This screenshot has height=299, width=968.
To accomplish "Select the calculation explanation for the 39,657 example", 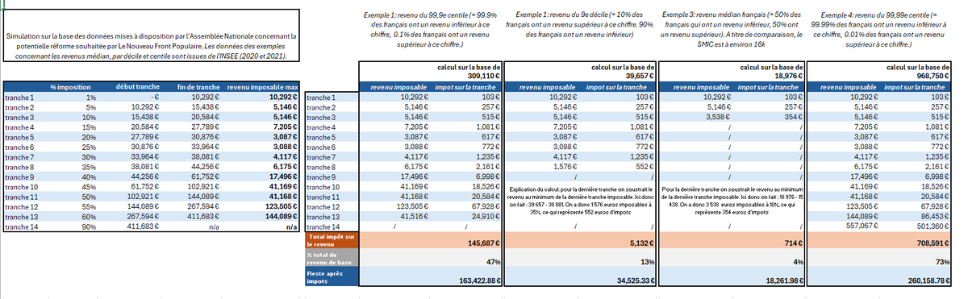I will pos(582,201).
